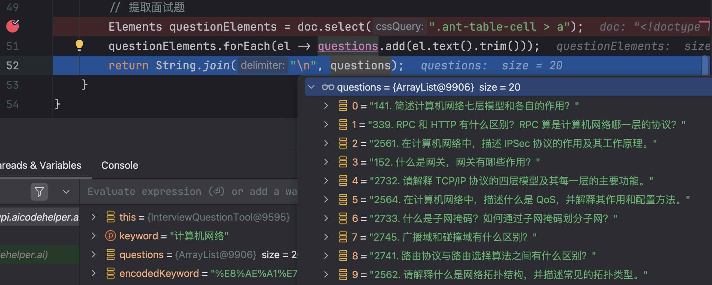Expand the 'this' variable node
The height and width of the screenshot is (285, 712).
tap(93, 217)
